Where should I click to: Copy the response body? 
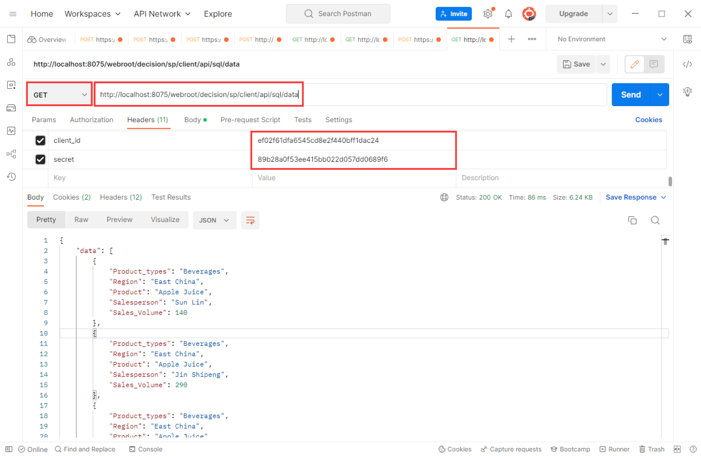pyautogui.click(x=632, y=220)
